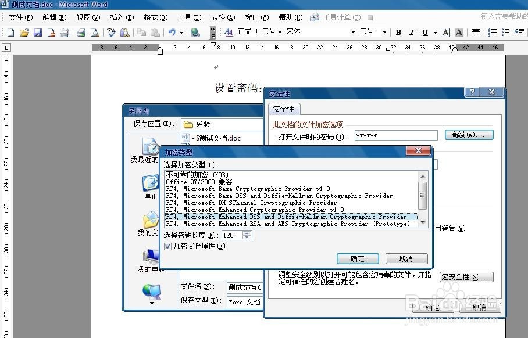Click the permission document icon in the toolbar
Screen dimensions: 528x338
[51, 33]
